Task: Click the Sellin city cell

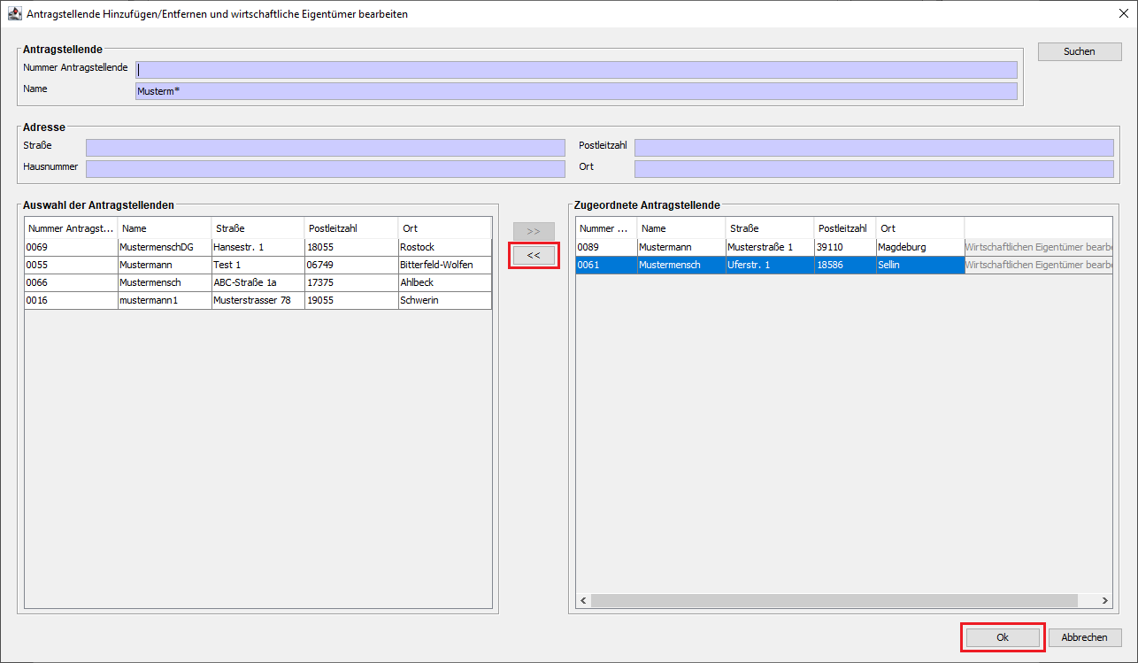Action: pos(920,266)
